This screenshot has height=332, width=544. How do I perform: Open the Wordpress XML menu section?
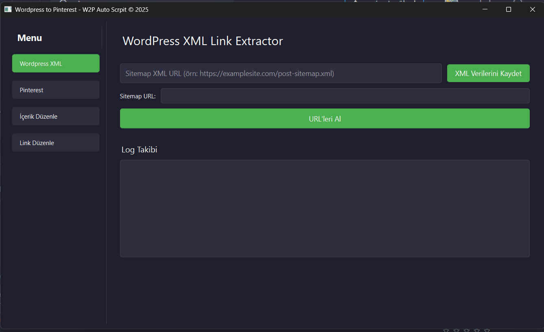(x=56, y=63)
